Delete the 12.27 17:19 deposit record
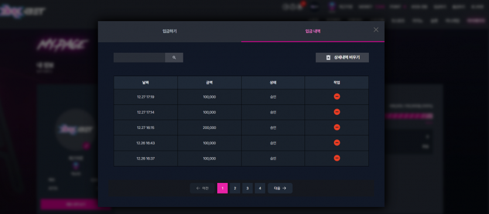 coord(337,97)
